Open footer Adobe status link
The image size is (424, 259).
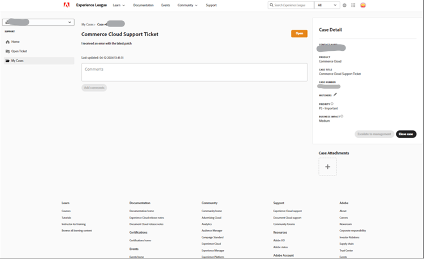pos(280,247)
